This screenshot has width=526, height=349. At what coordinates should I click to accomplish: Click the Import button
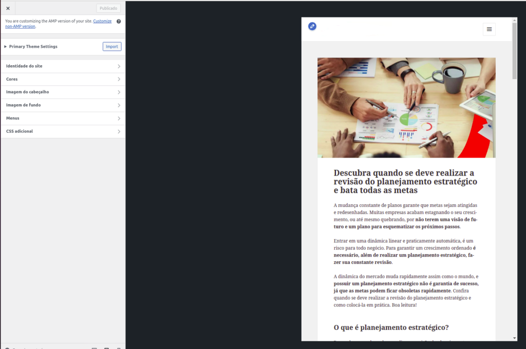click(x=112, y=47)
